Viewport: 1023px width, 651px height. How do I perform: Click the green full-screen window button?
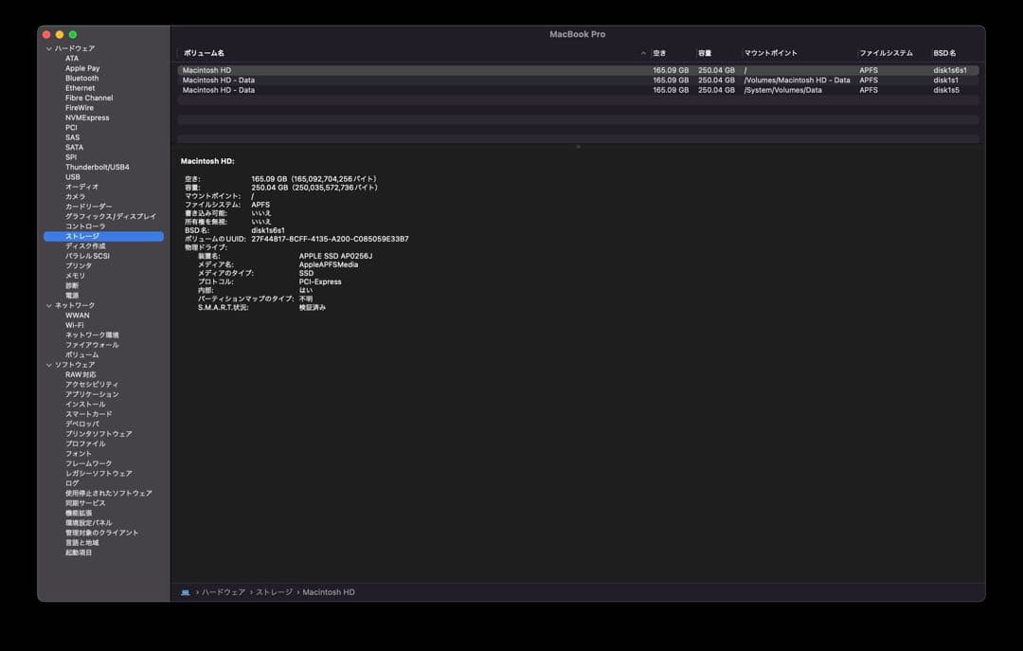point(73,35)
